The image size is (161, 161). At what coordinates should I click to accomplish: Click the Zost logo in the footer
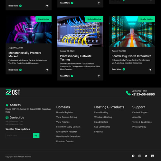(x=13, y=92)
